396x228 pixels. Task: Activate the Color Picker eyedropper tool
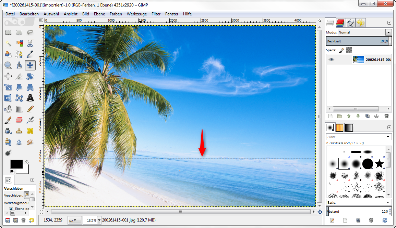click(x=30, y=54)
